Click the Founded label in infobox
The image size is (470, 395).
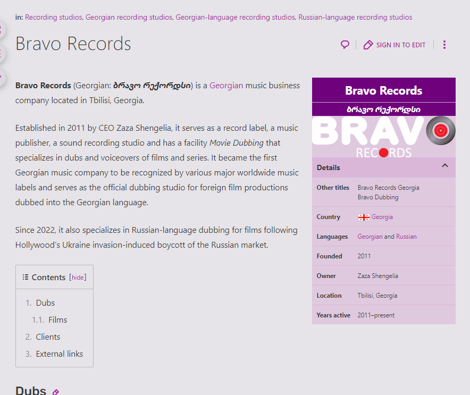coord(329,256)
